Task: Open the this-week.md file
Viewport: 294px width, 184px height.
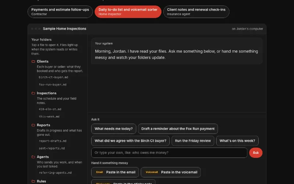Action: (x=49, y=117)
